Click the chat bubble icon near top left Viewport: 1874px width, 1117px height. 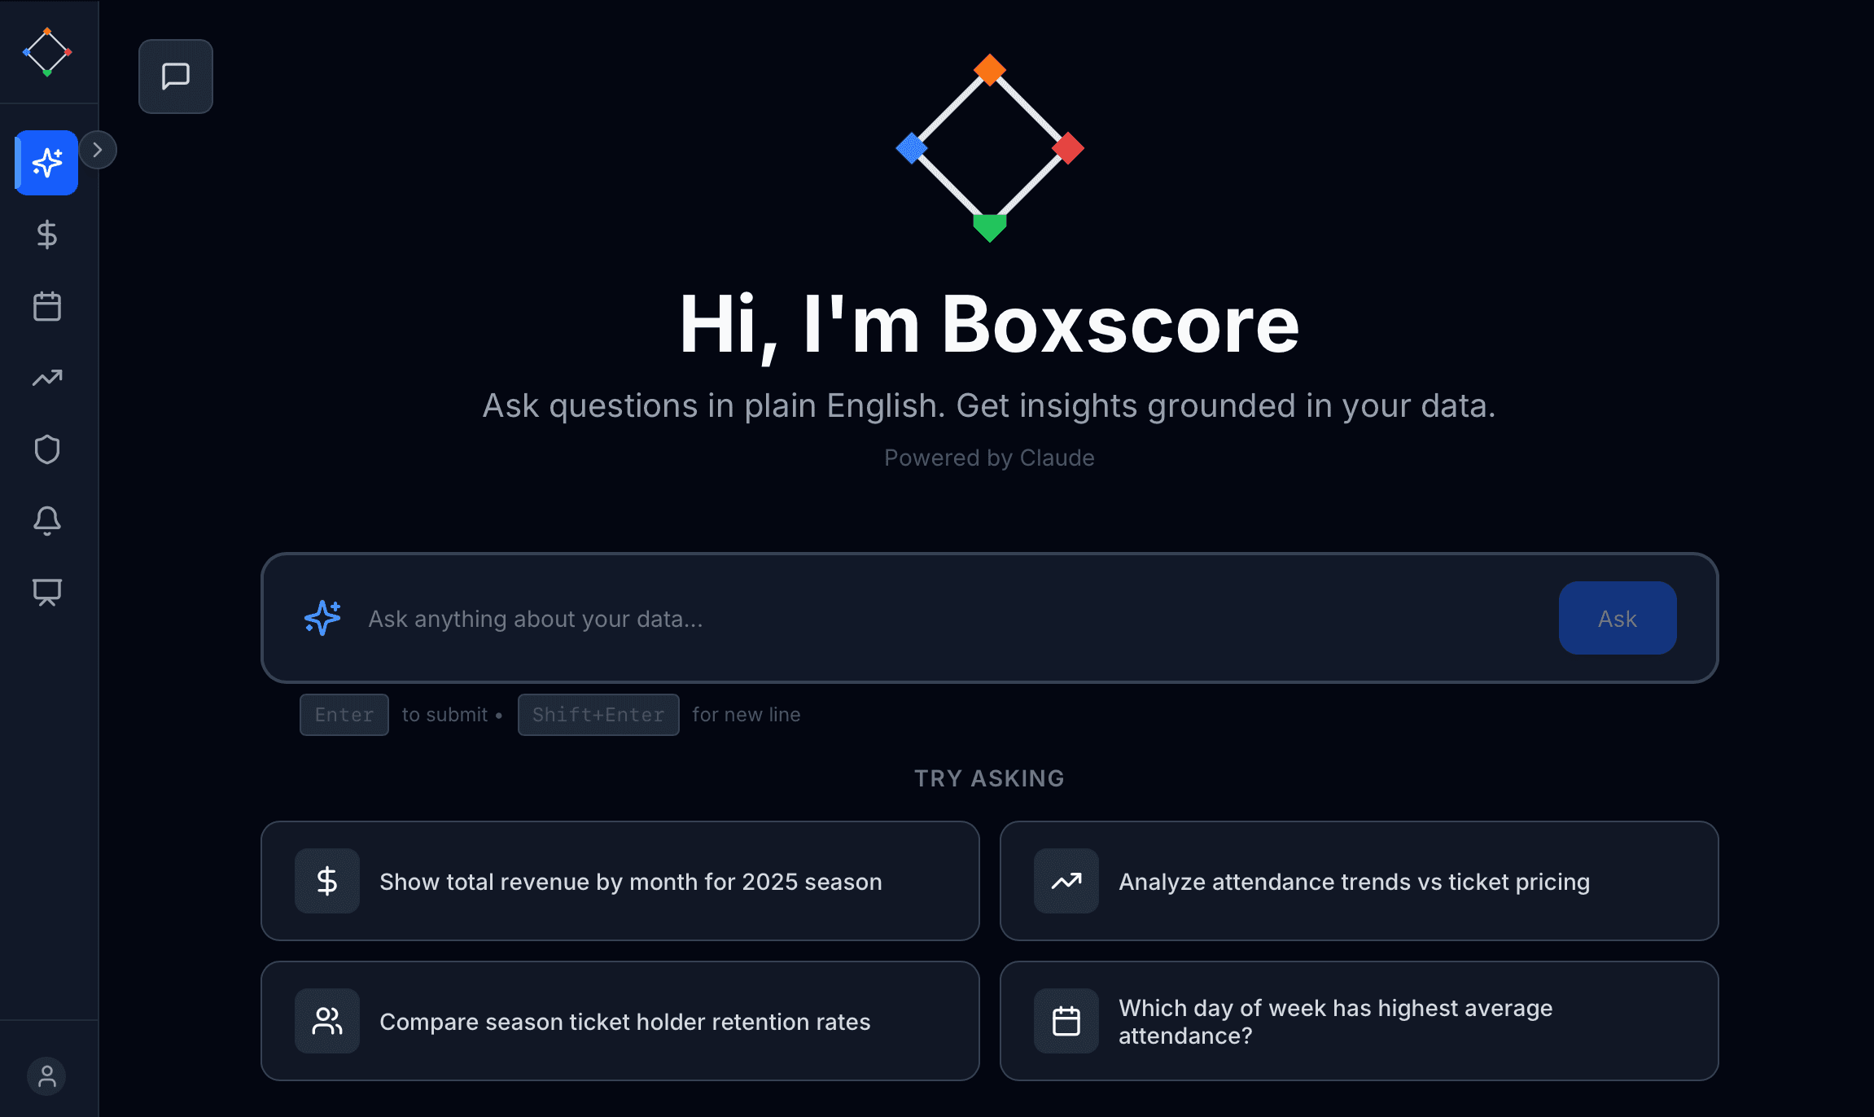coord(175,76)
